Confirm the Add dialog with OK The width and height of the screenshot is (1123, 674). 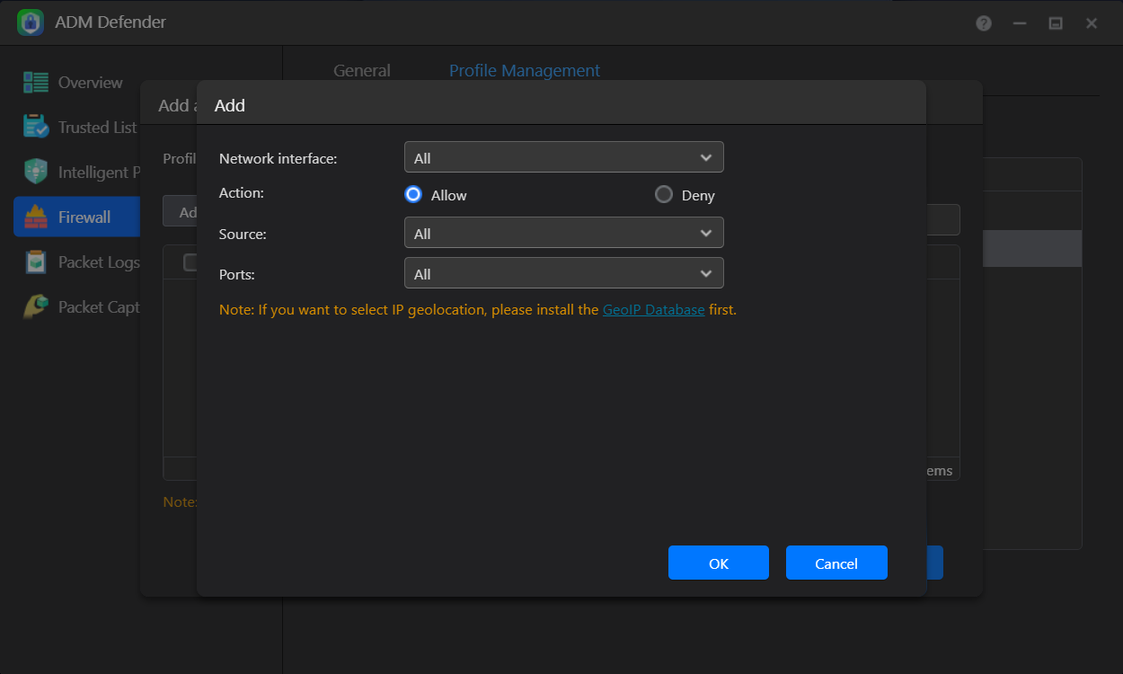tap(719, 563)
